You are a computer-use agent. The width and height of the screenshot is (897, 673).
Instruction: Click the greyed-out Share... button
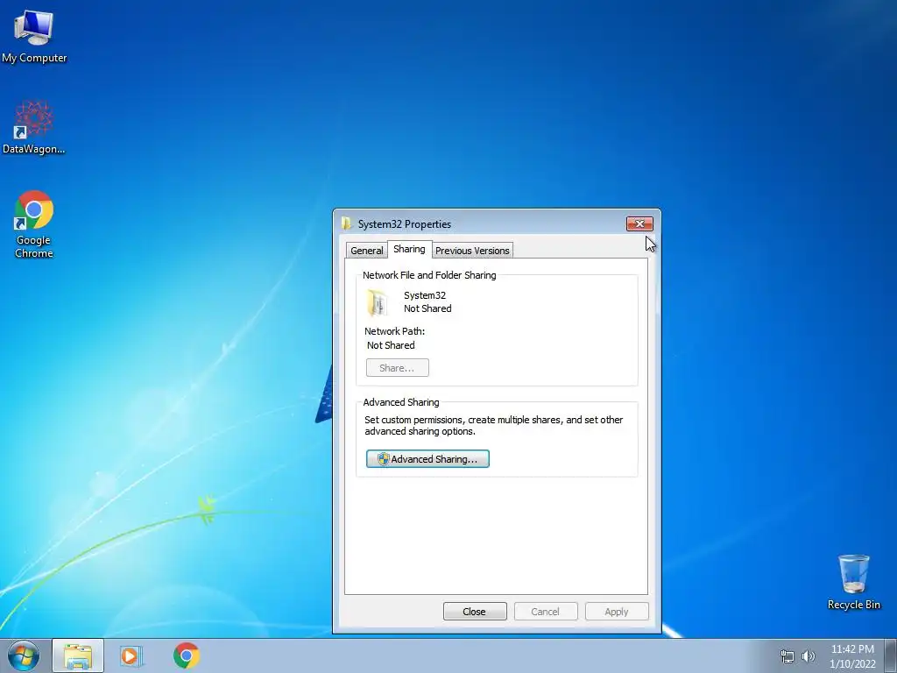[397, 368]
